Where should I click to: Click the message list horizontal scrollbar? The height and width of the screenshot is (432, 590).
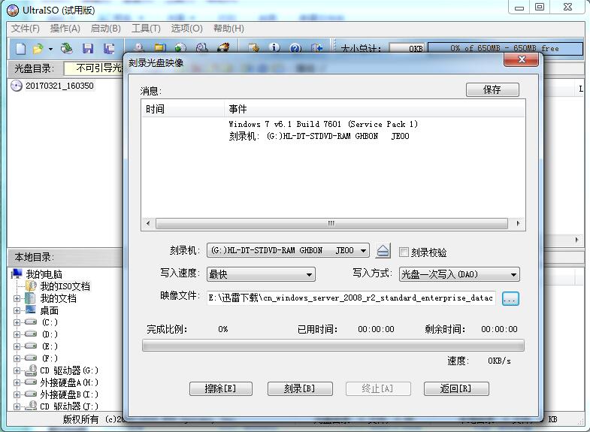pos(331,223)
